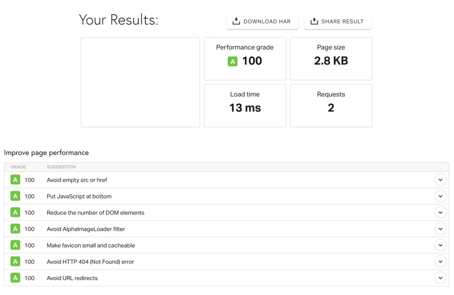The width and height of the screenshot is (454, 295).
Task: Click the Requests result card
Action: [331, 106]
